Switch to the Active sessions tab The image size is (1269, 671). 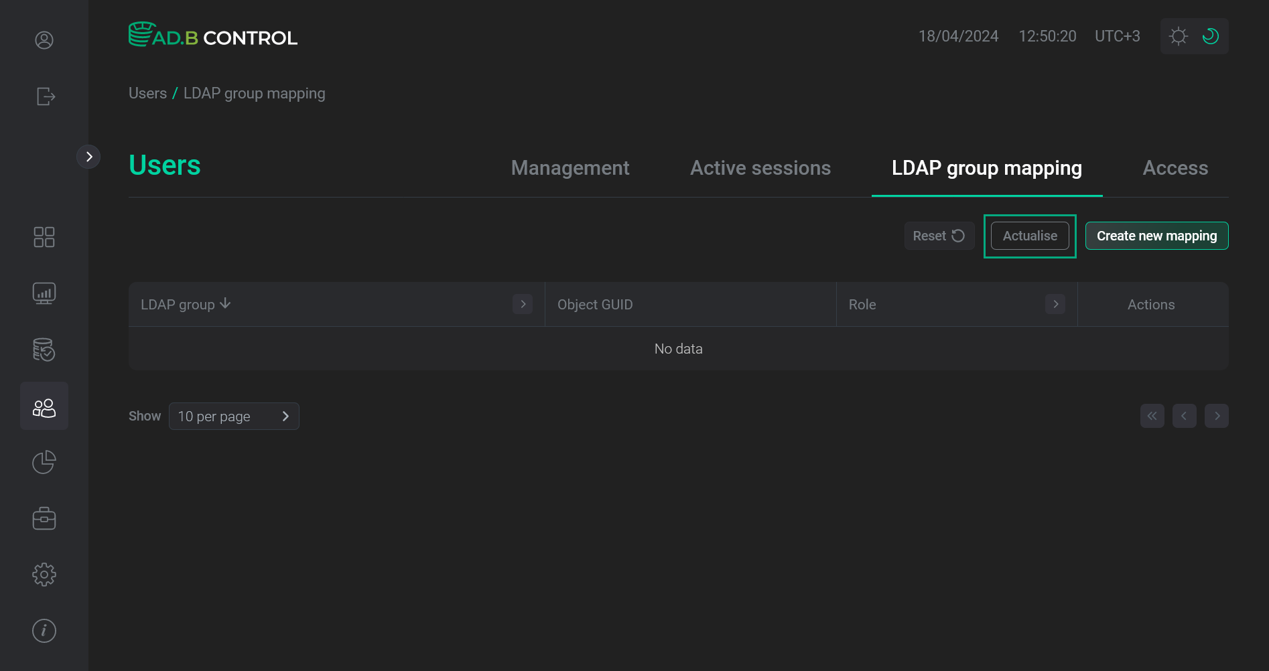760,167
